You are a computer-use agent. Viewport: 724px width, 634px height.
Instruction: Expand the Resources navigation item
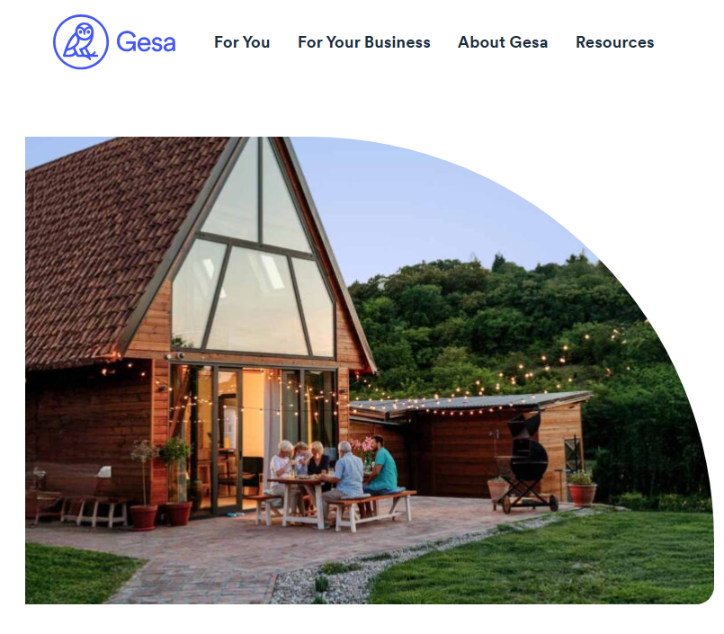614,42
